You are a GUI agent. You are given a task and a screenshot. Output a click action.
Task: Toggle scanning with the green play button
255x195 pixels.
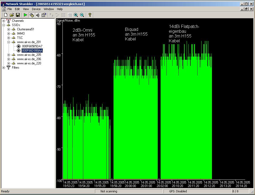coord(26,15)
